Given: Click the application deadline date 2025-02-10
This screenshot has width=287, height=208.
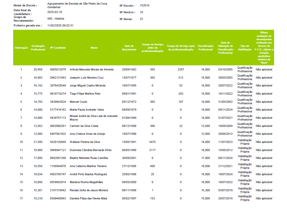Looking at the screenshot, I should tap(55, 12).
